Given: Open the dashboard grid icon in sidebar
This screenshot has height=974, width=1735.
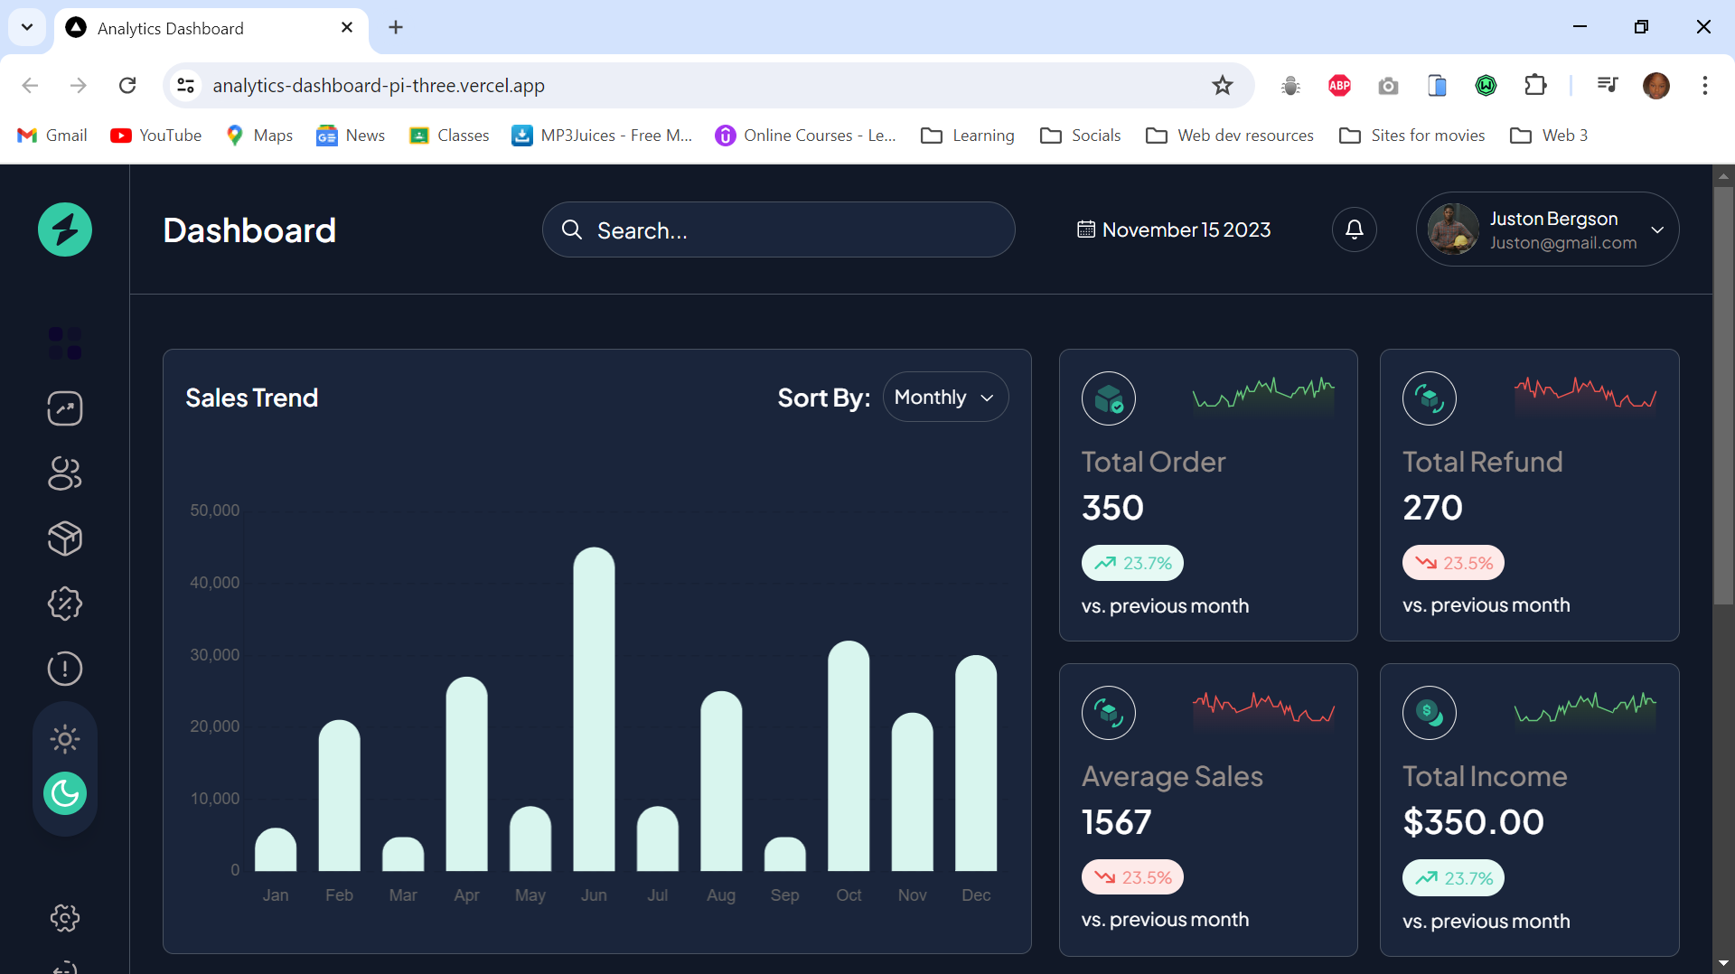Looking at the screenshot, I should [65, 343].
